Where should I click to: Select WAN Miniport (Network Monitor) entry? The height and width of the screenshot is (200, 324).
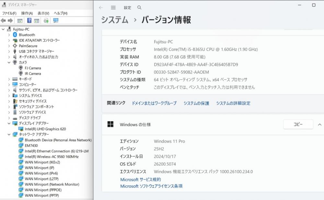(52, 185)
